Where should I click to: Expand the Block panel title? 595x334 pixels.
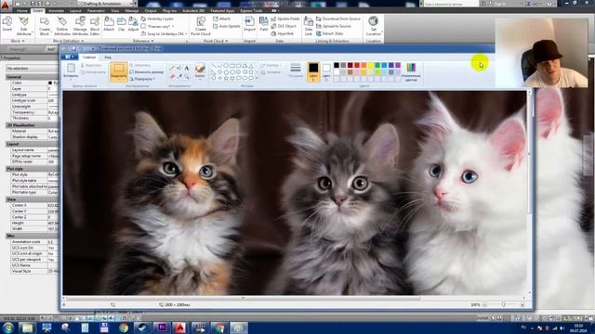tap(17, 41)
